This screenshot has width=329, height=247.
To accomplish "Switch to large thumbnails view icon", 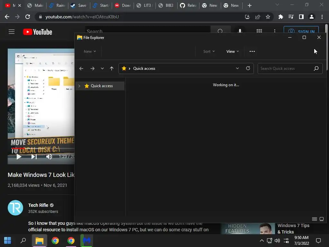I will (x=321, y=219).
